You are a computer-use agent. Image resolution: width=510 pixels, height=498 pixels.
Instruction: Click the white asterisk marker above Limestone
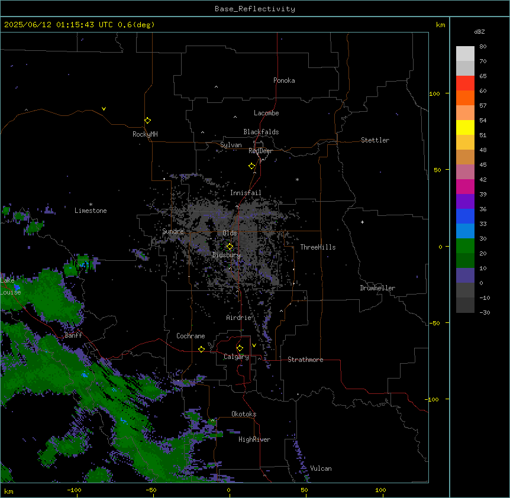pos(91,204)
